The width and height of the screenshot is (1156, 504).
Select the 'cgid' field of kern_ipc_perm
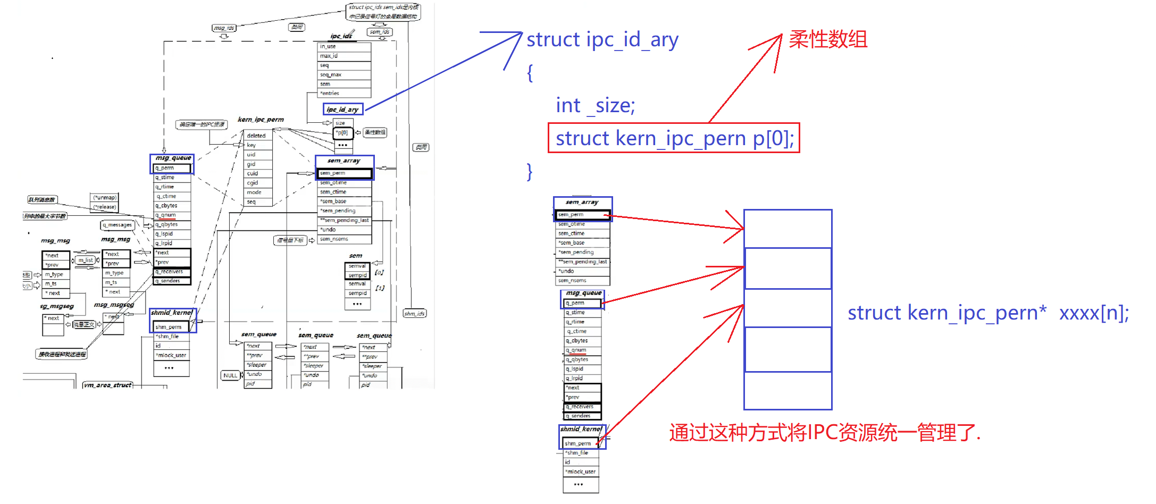click(x=258, y=183)
